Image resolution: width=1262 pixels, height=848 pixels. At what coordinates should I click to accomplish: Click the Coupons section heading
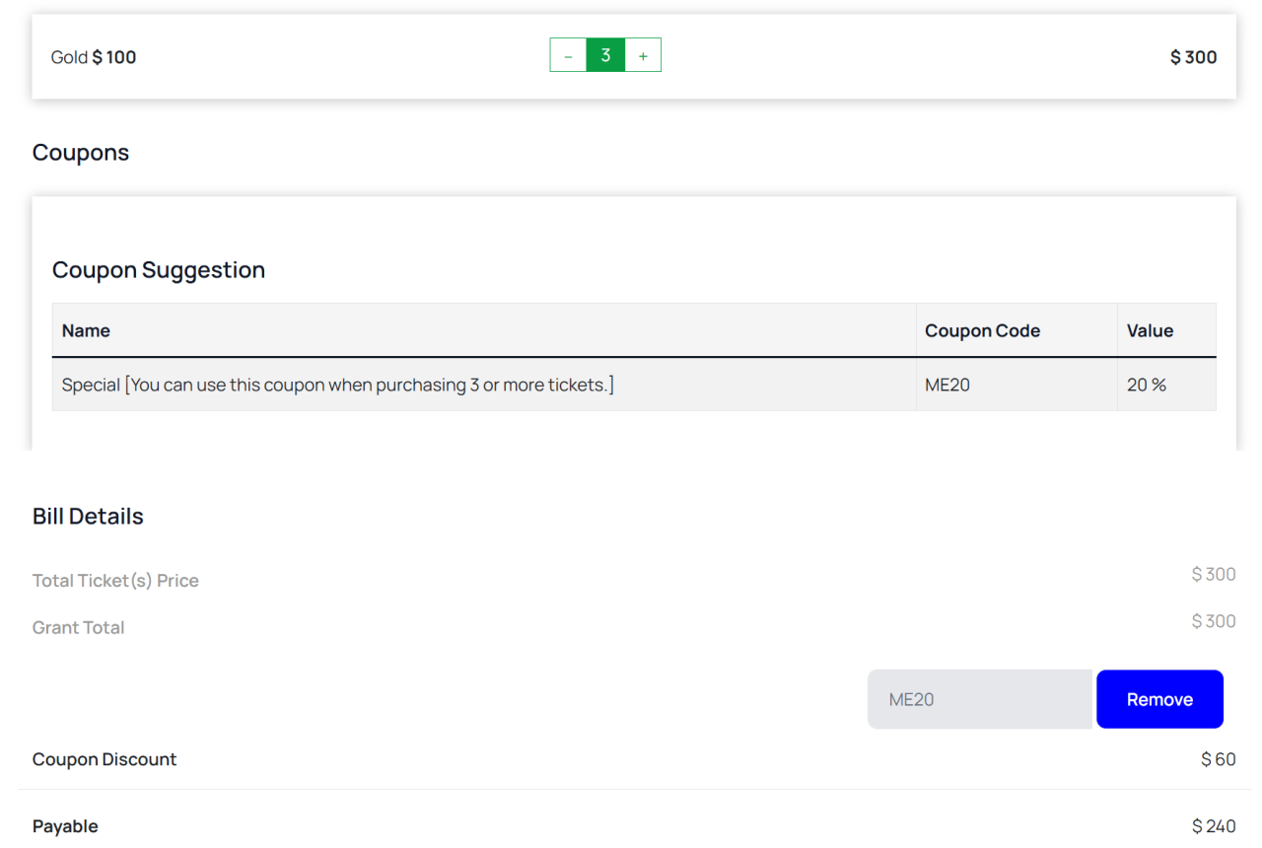pyautogui.click(x=81, y=153)
